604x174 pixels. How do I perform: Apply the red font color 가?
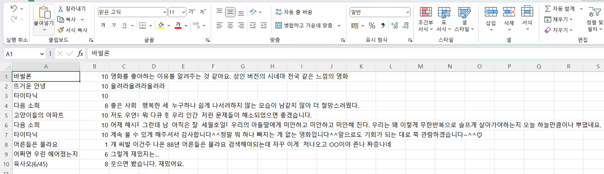pyautogui.click(x=178, y=25)
